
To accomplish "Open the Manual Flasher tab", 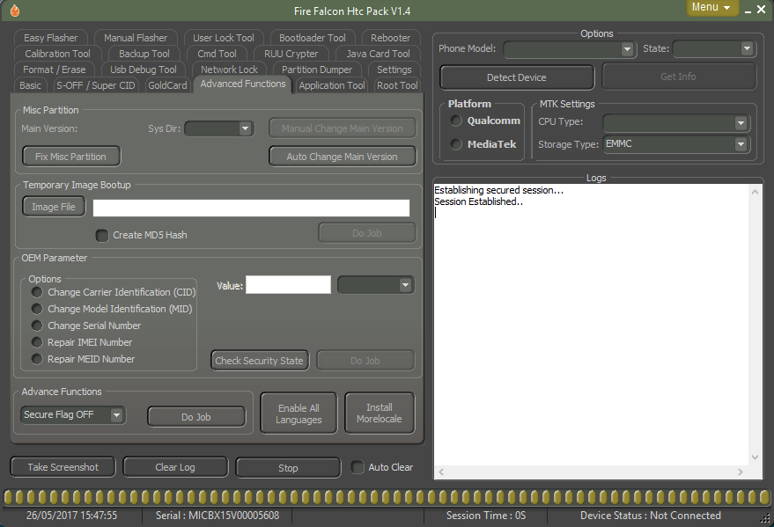I will pyautogui.click(x=136, y=38).
